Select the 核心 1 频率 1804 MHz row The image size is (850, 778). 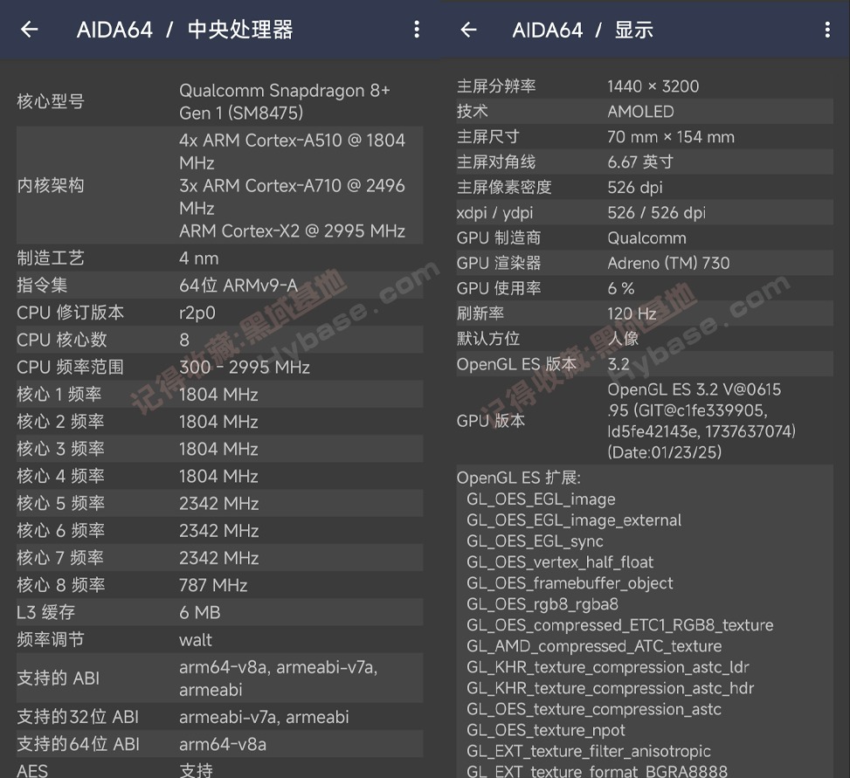click(x=210, y=395)
